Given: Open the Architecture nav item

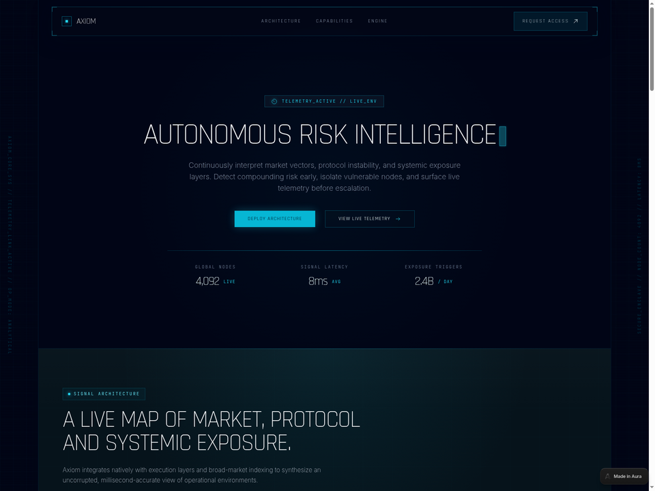Looking at the screenshot, I should point(280,21).
